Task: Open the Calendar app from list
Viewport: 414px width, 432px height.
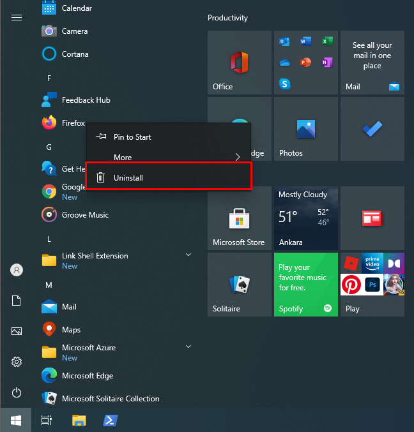Action: click(x=116, y=8)
